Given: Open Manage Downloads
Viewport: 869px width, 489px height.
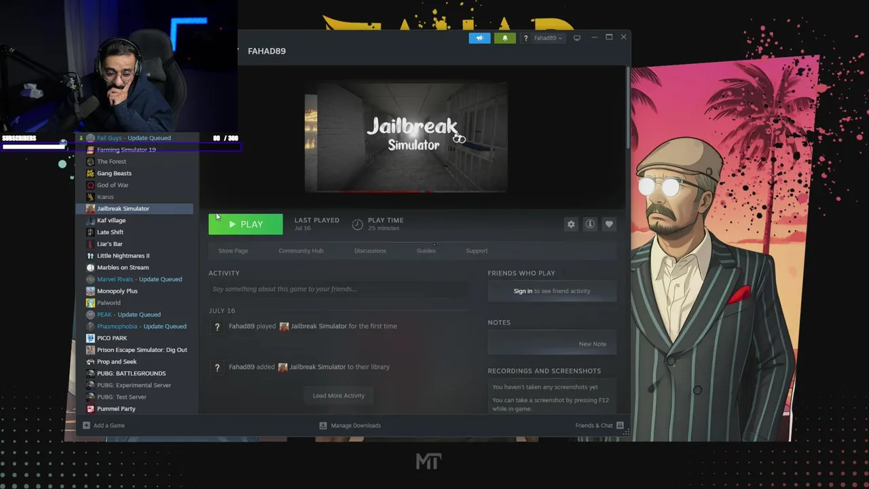Looking at the screenshot, I should pyautogui.click(x=356, y=425).
